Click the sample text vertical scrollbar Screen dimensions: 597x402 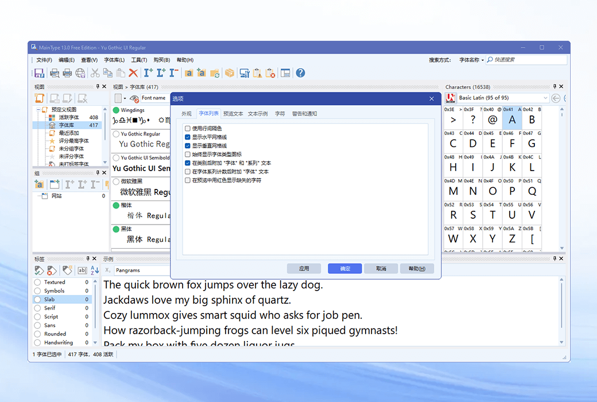click(561, 311)
